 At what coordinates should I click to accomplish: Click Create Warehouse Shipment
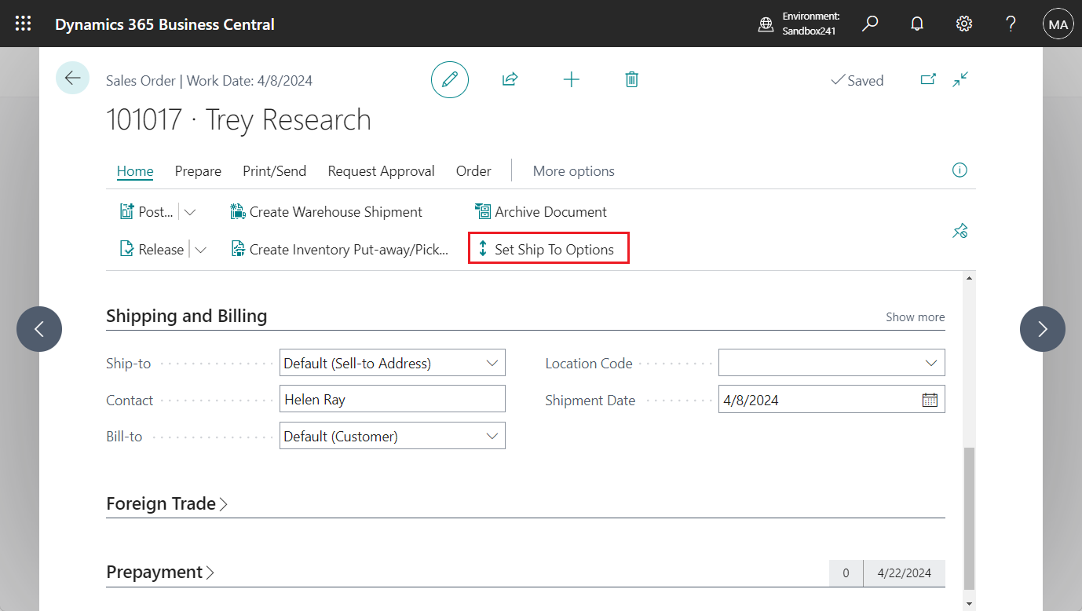(335, 211)
